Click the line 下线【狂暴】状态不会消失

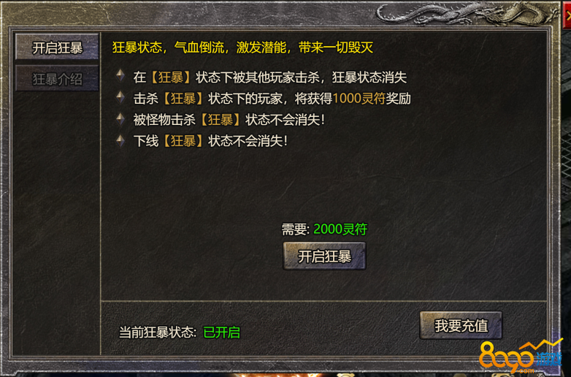pyautogui.click(x=210, y=141)
